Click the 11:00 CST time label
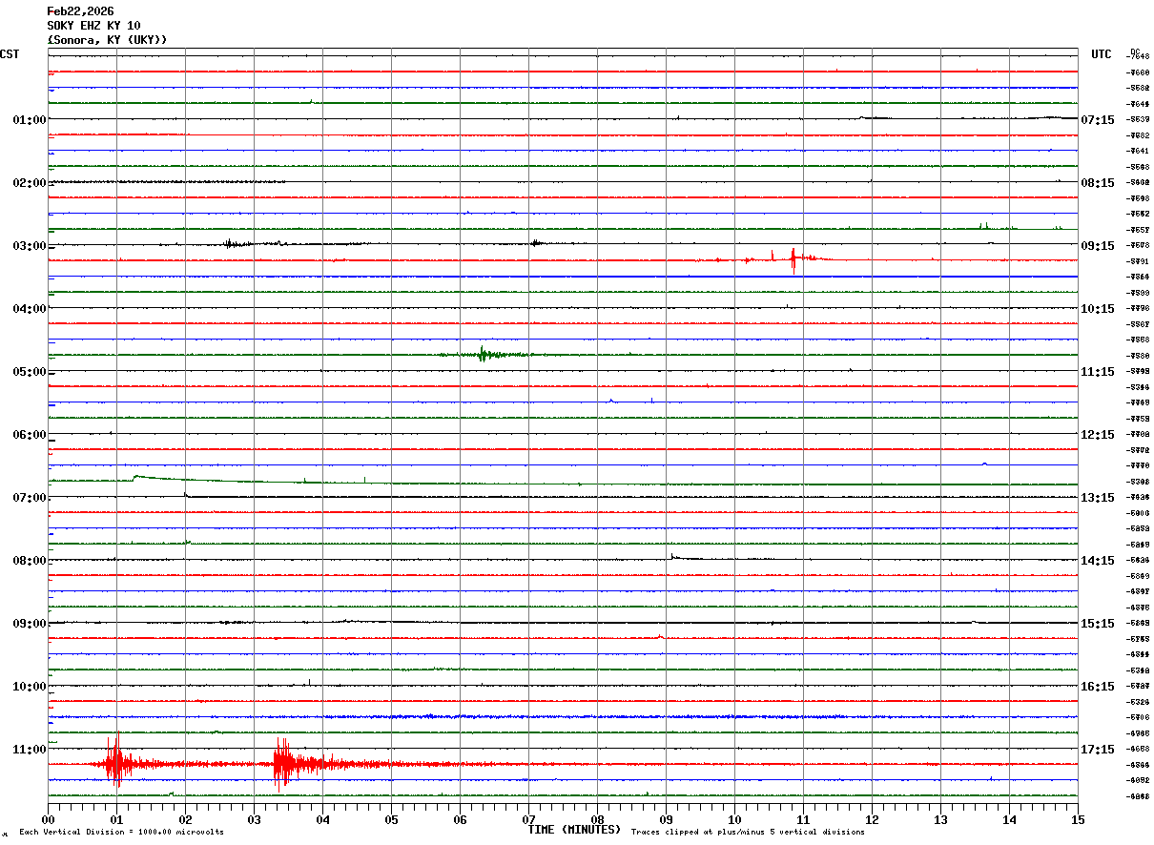 click(29, 750)
